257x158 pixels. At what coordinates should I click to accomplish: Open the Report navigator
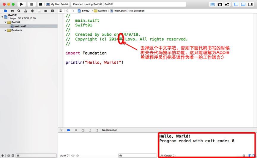coord(53,11)
